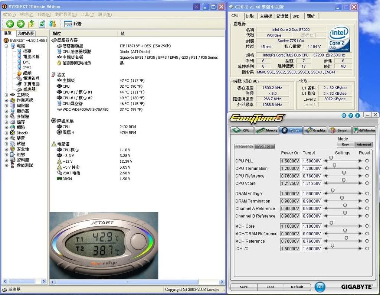Click the green Back arrow in EVEREST toolbar
The image size is (380, 295).
(10, 24)
